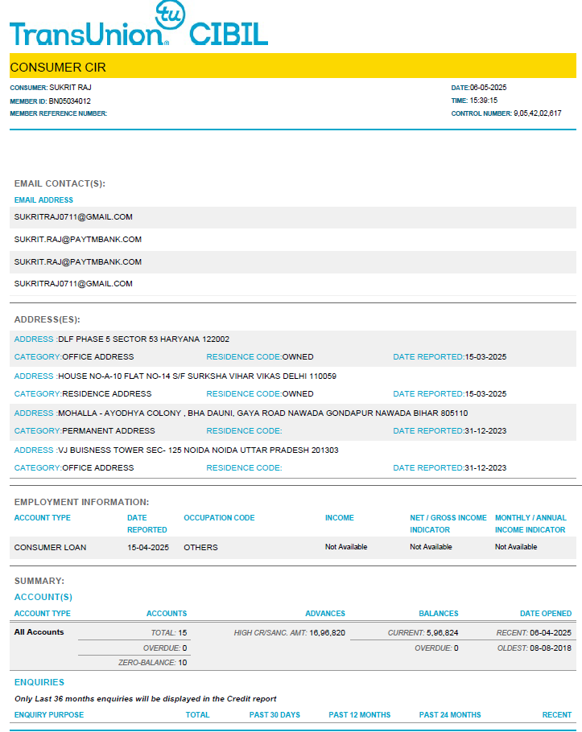Select SURKSHA VIHAR VIKAS DELHI address

[x=196, y=376]
